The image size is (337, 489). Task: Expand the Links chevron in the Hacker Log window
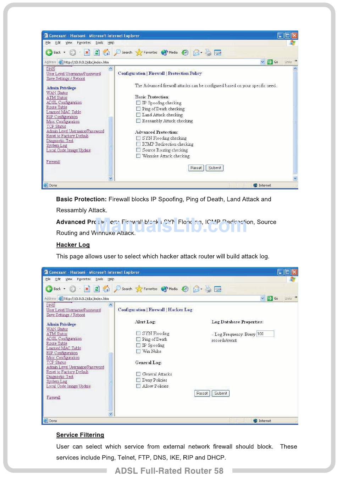pos(296,298)
